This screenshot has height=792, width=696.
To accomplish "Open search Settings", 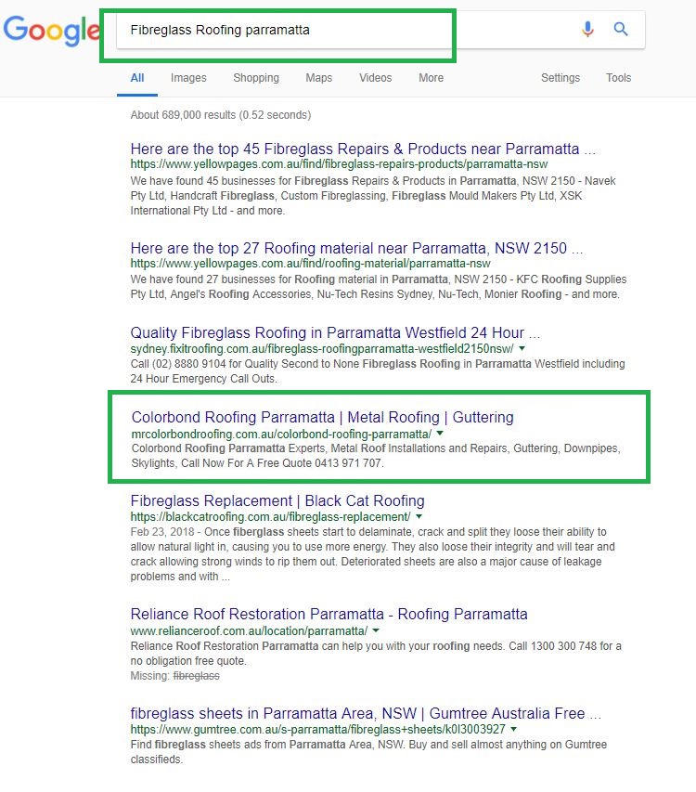I will 561,78.
